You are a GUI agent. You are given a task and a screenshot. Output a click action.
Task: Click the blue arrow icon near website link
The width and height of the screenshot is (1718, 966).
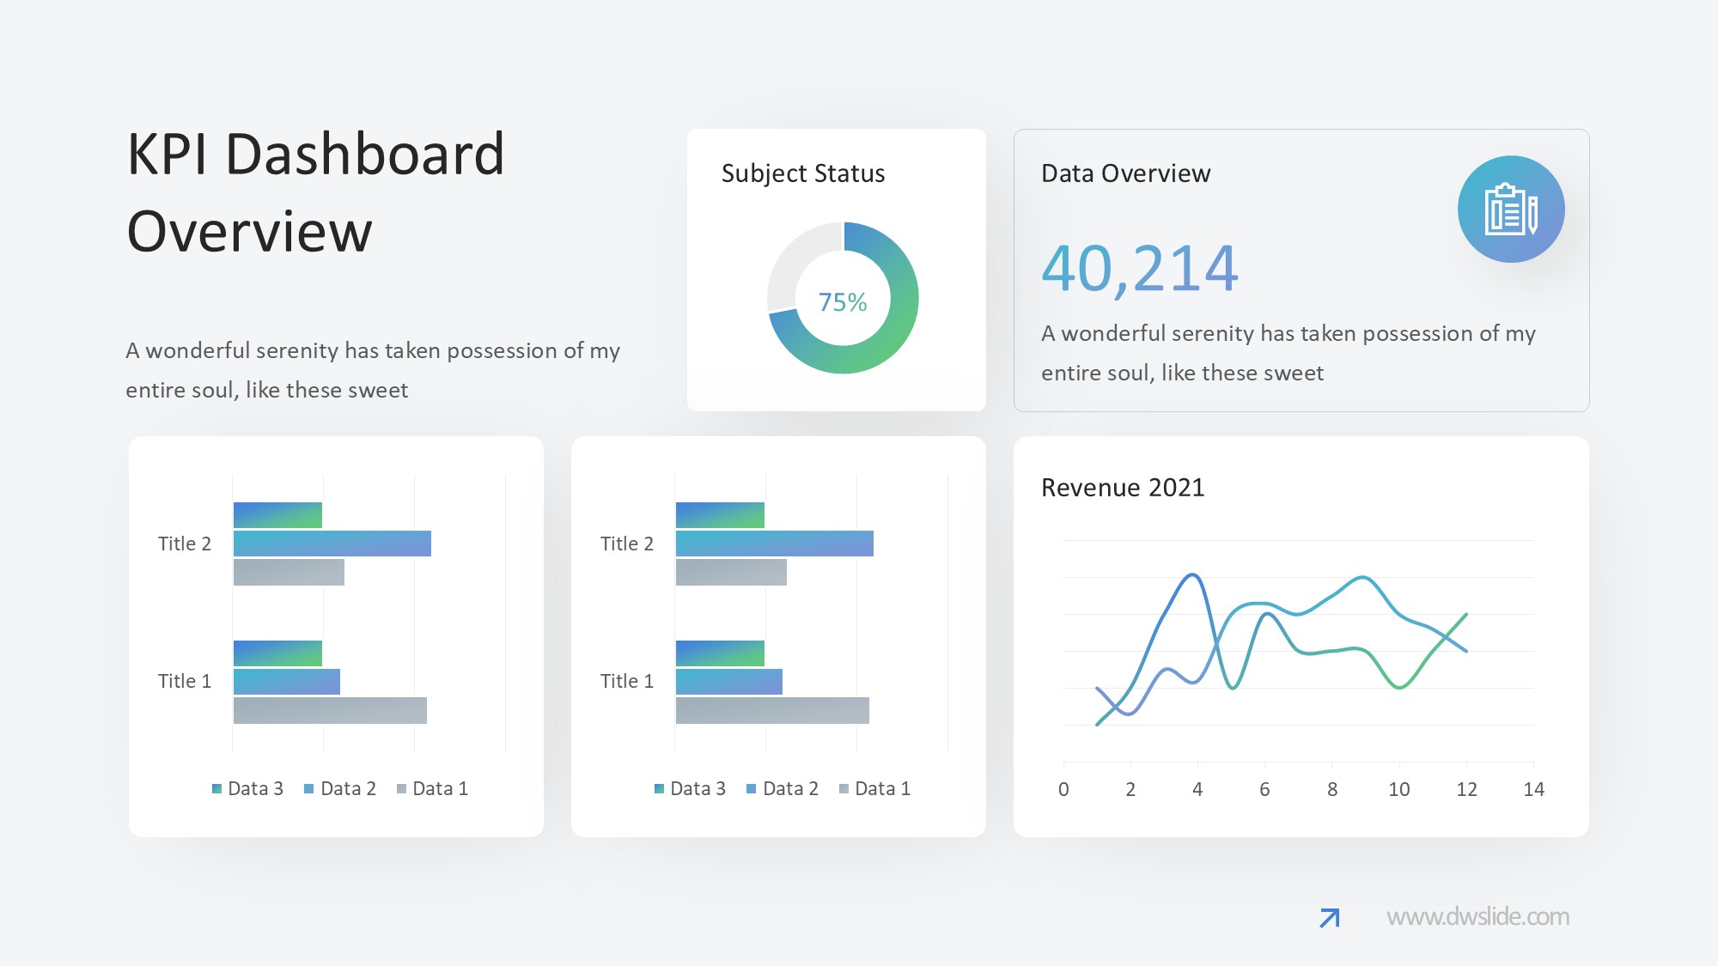tap(1329, 918)
